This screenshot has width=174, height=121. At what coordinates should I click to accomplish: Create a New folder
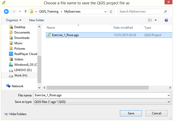37,20
